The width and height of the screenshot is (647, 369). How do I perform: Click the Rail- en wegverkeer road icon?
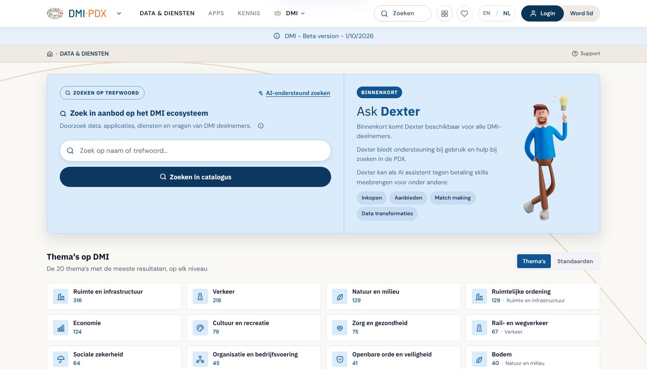click(x=479, y=328)
